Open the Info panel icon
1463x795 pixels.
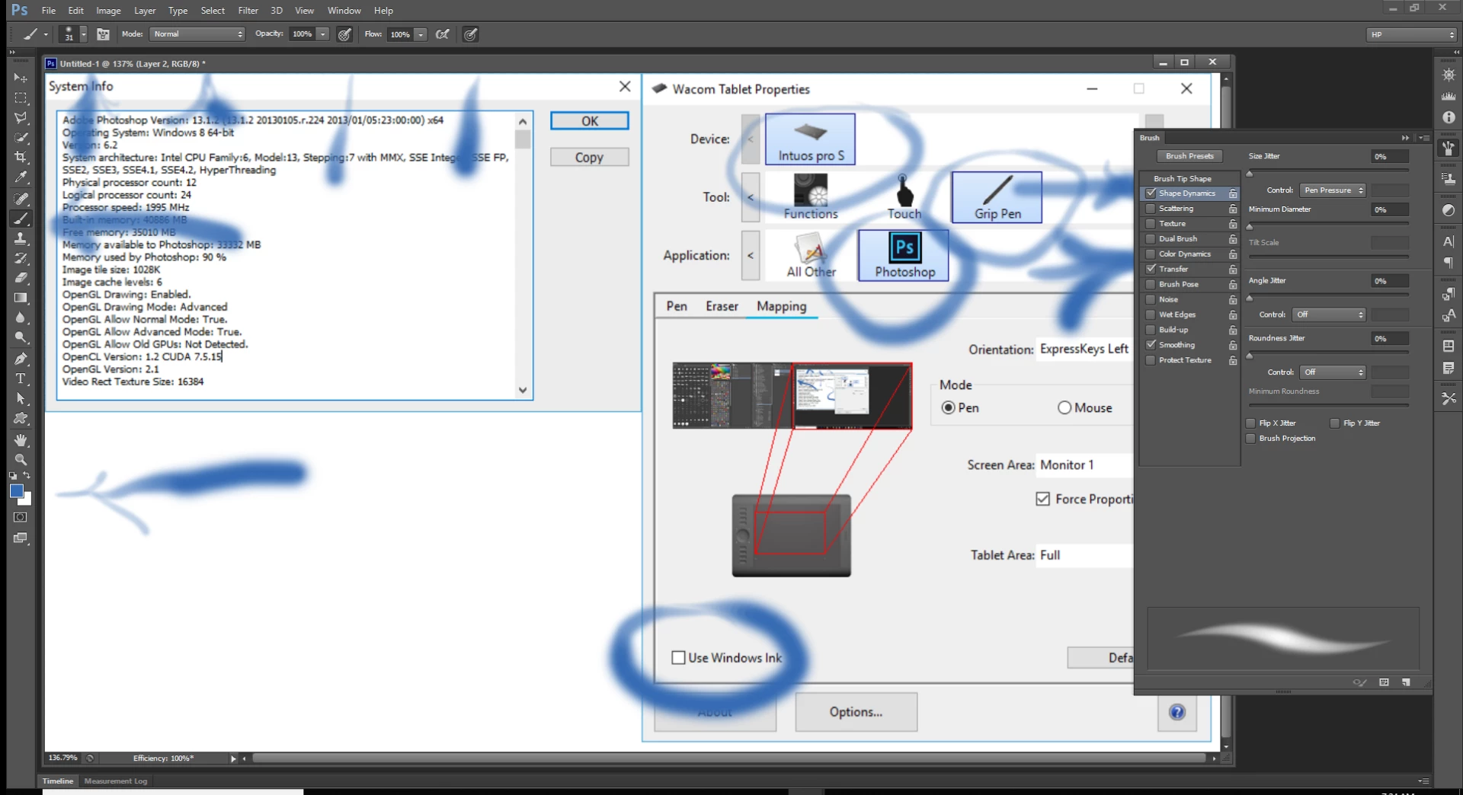(x=1449, y=117)
